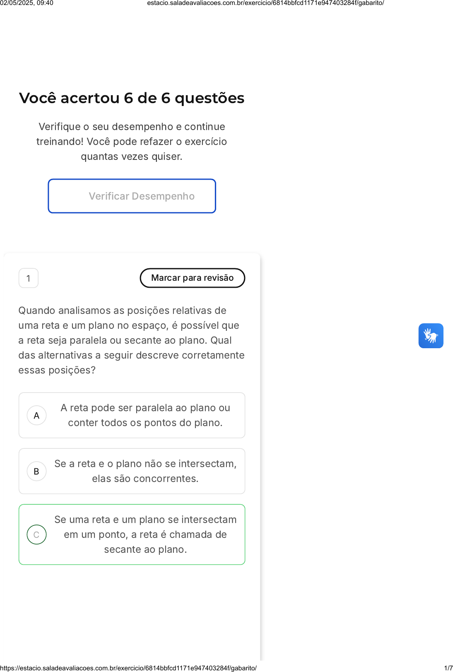Select the option B letter circle

coord(36,471)
